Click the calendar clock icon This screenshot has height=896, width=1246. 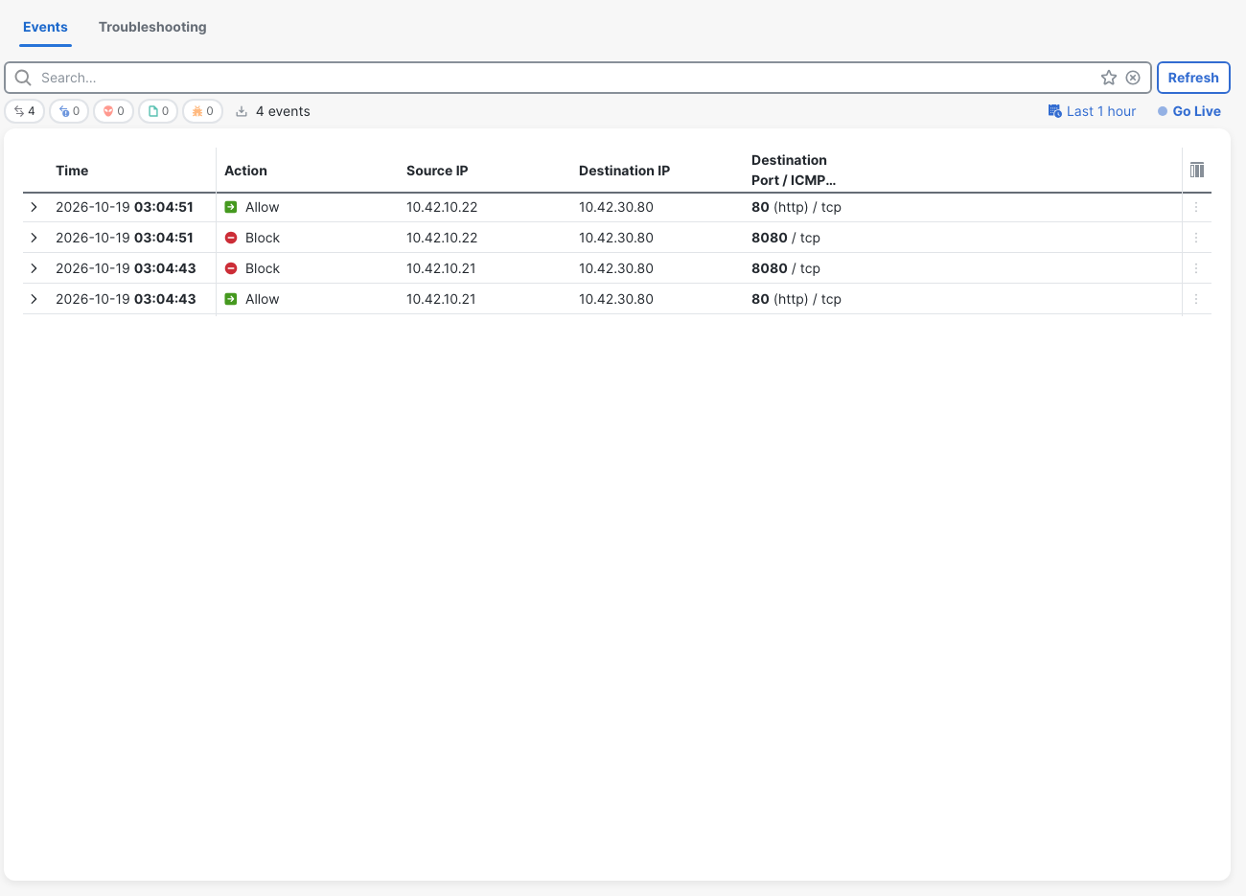(x=1054, y=111)
